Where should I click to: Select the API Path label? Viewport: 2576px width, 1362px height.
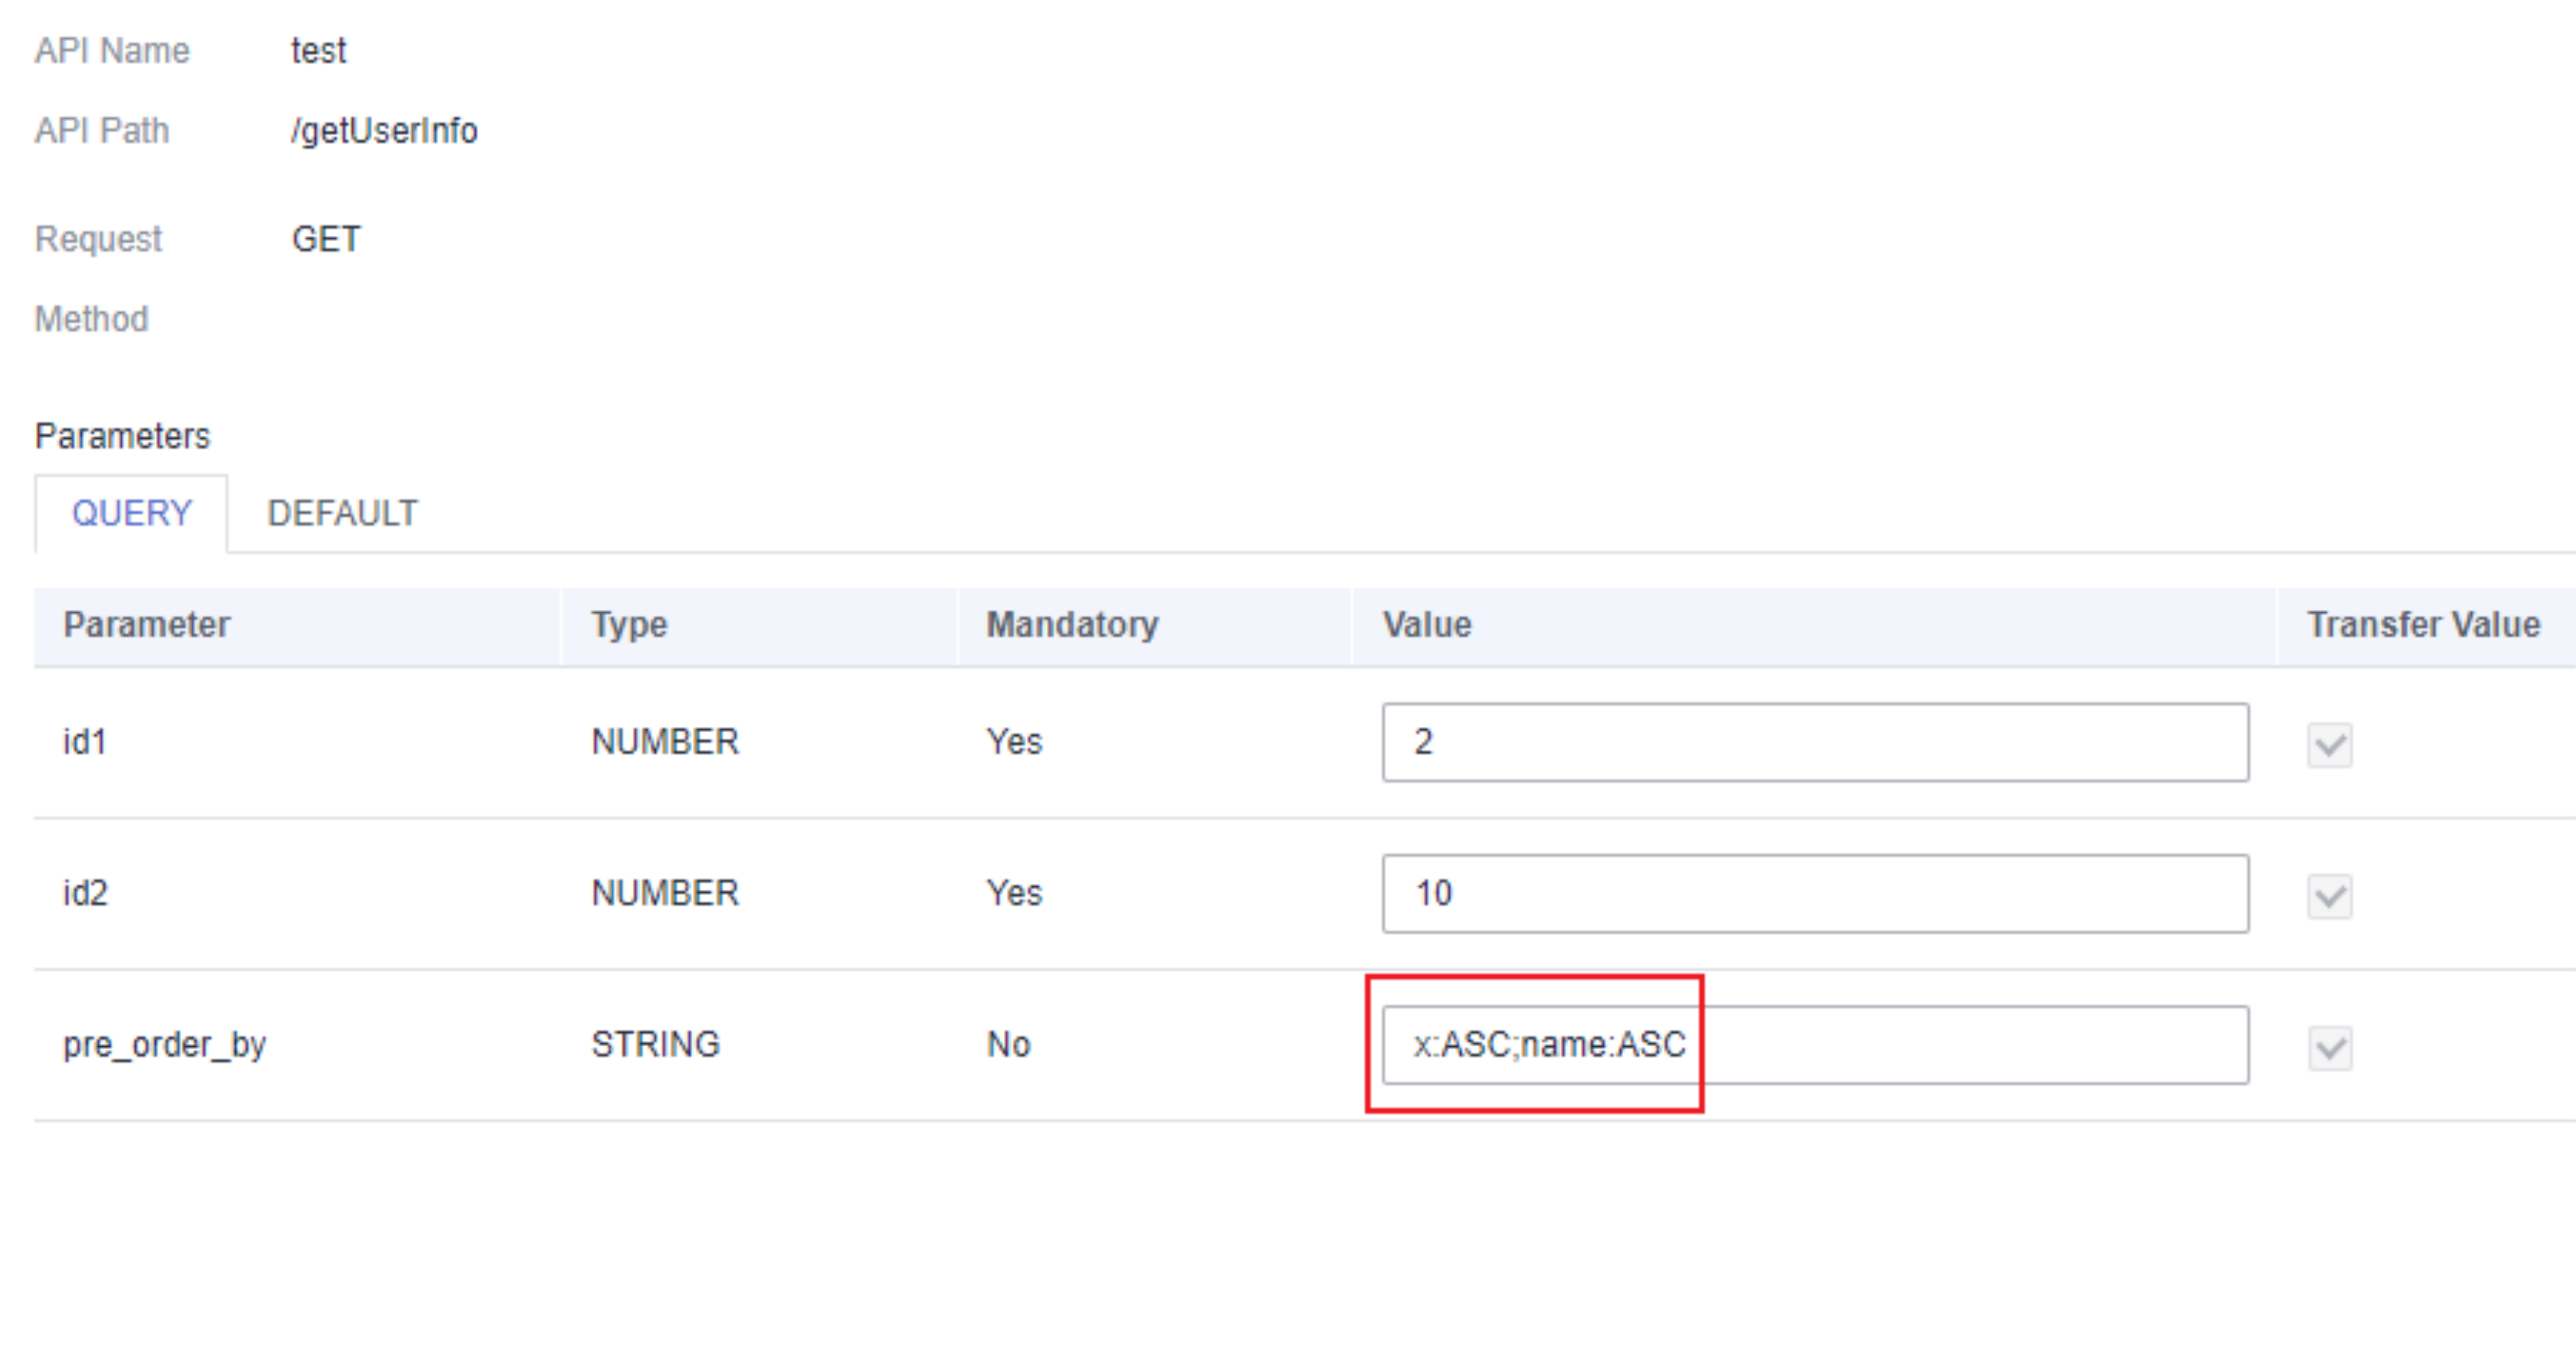pos(102,131)
